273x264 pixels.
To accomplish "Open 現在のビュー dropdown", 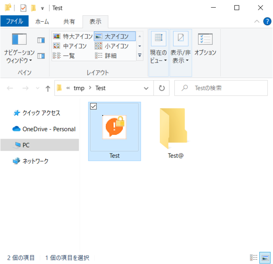I will tap(158, 52).
